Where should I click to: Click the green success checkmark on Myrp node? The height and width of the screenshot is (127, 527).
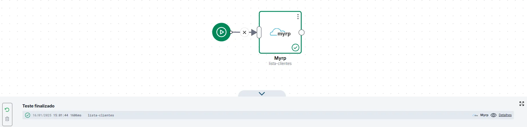pos(295,48)
